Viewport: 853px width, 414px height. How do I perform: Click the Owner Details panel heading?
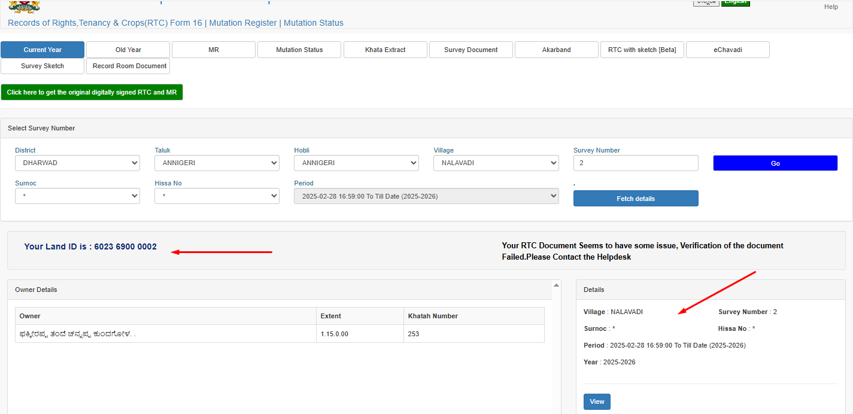(x=36, y=290)
